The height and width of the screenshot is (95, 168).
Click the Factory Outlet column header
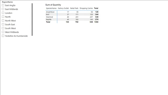63,8
